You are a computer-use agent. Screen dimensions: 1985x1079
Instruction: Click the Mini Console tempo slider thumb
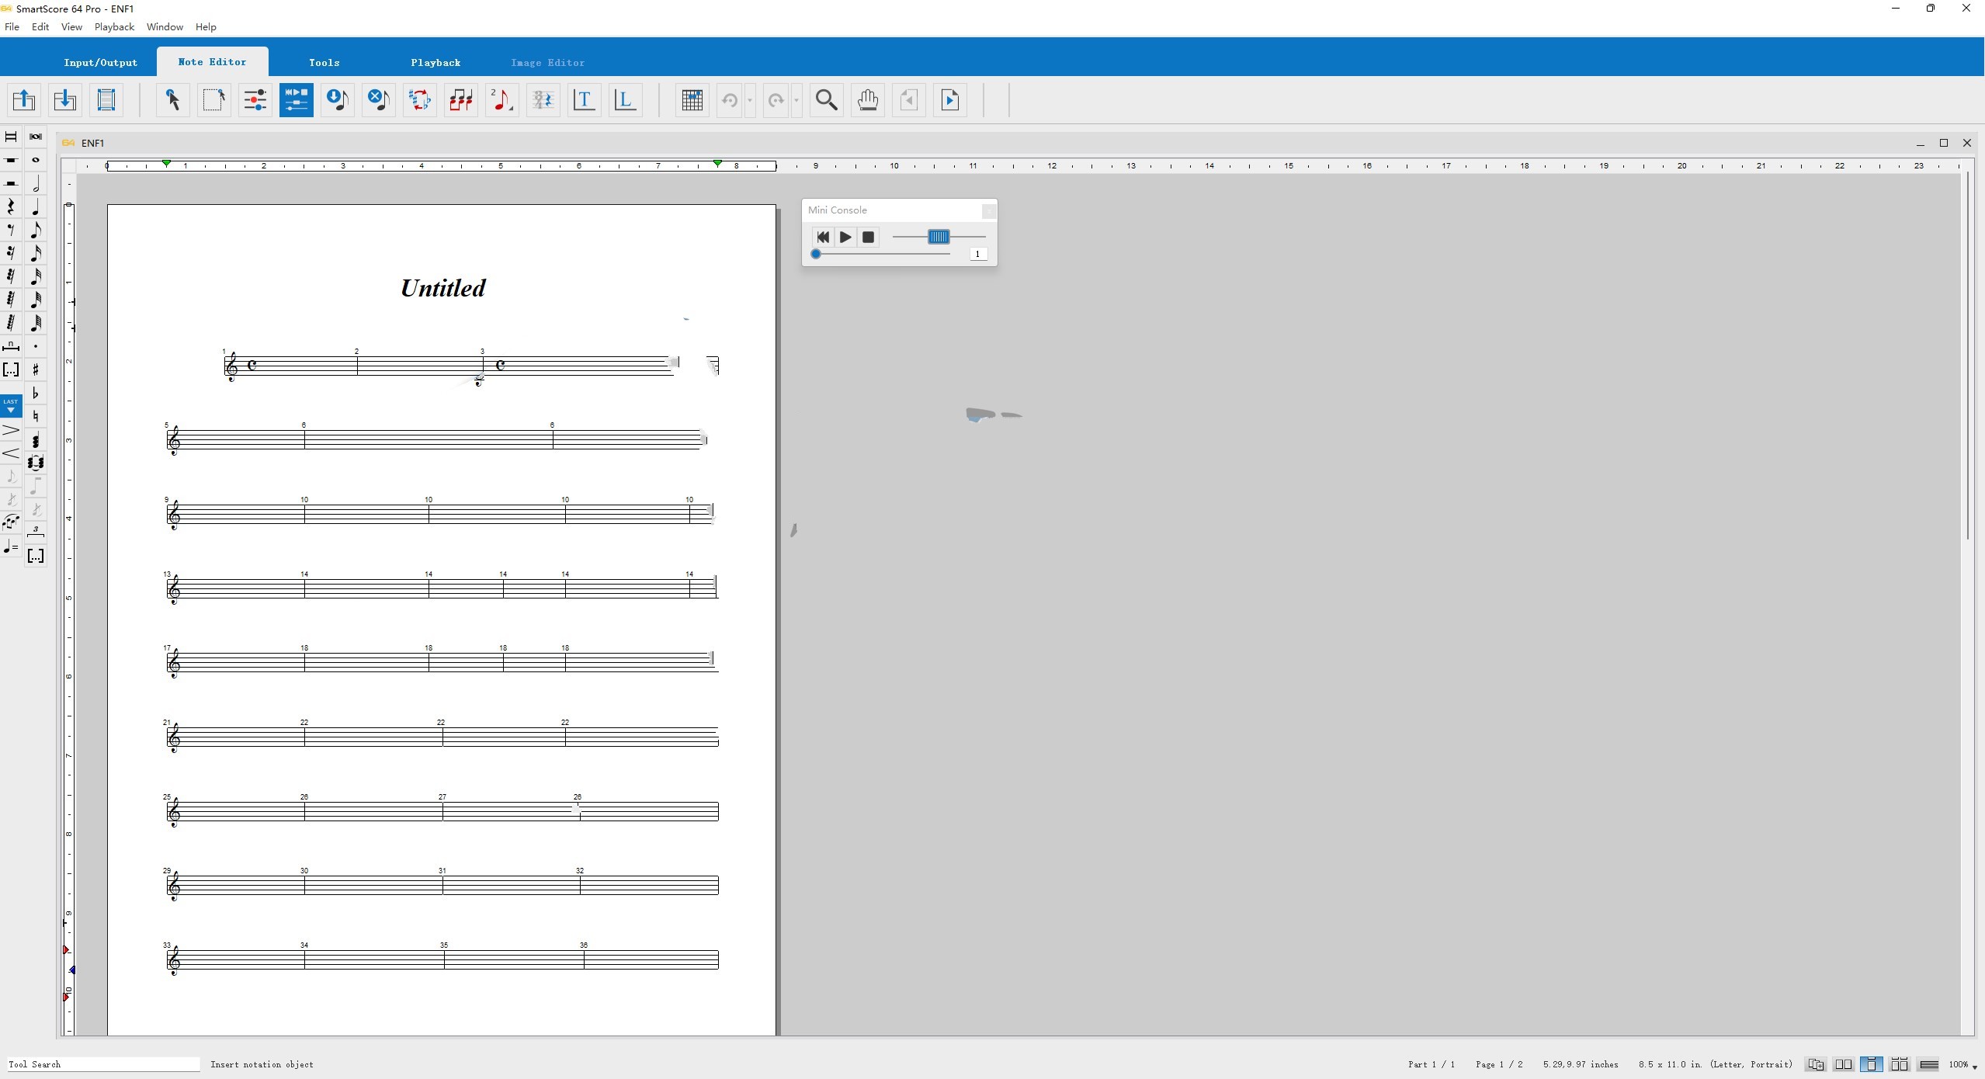(x=939, y=237)
